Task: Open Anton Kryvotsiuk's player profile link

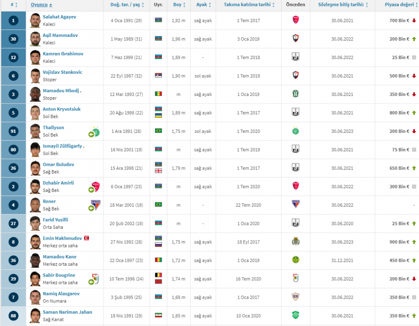Action: point(62,109)
